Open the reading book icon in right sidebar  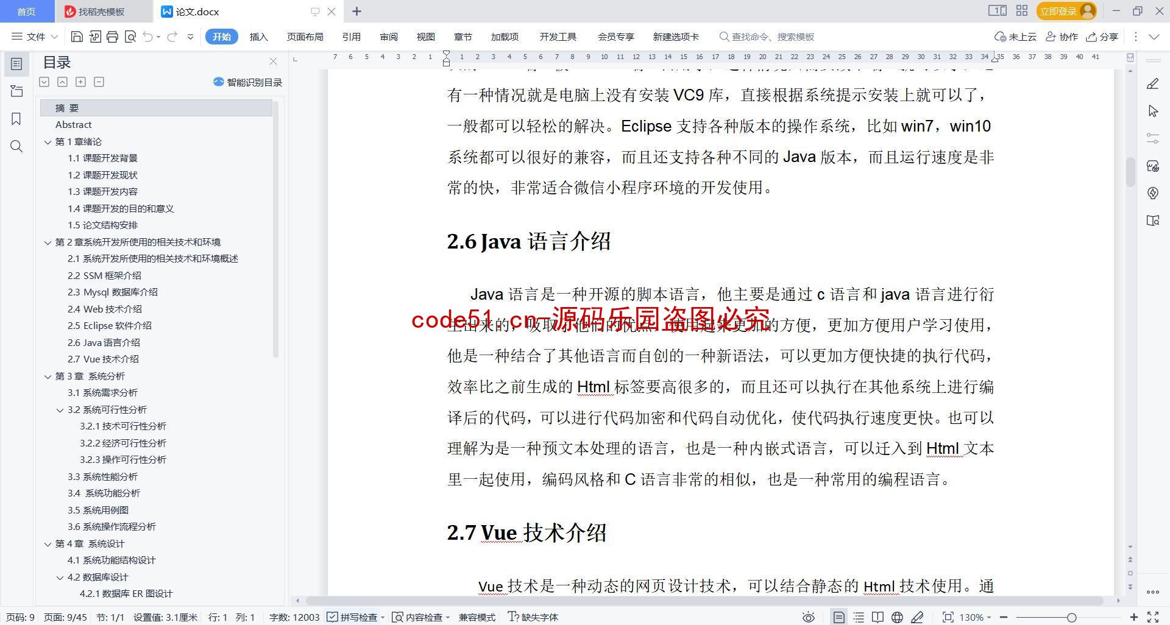coord(1152,221)
